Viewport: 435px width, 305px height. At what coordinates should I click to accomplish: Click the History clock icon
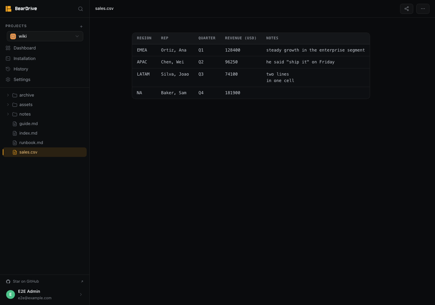8,69
